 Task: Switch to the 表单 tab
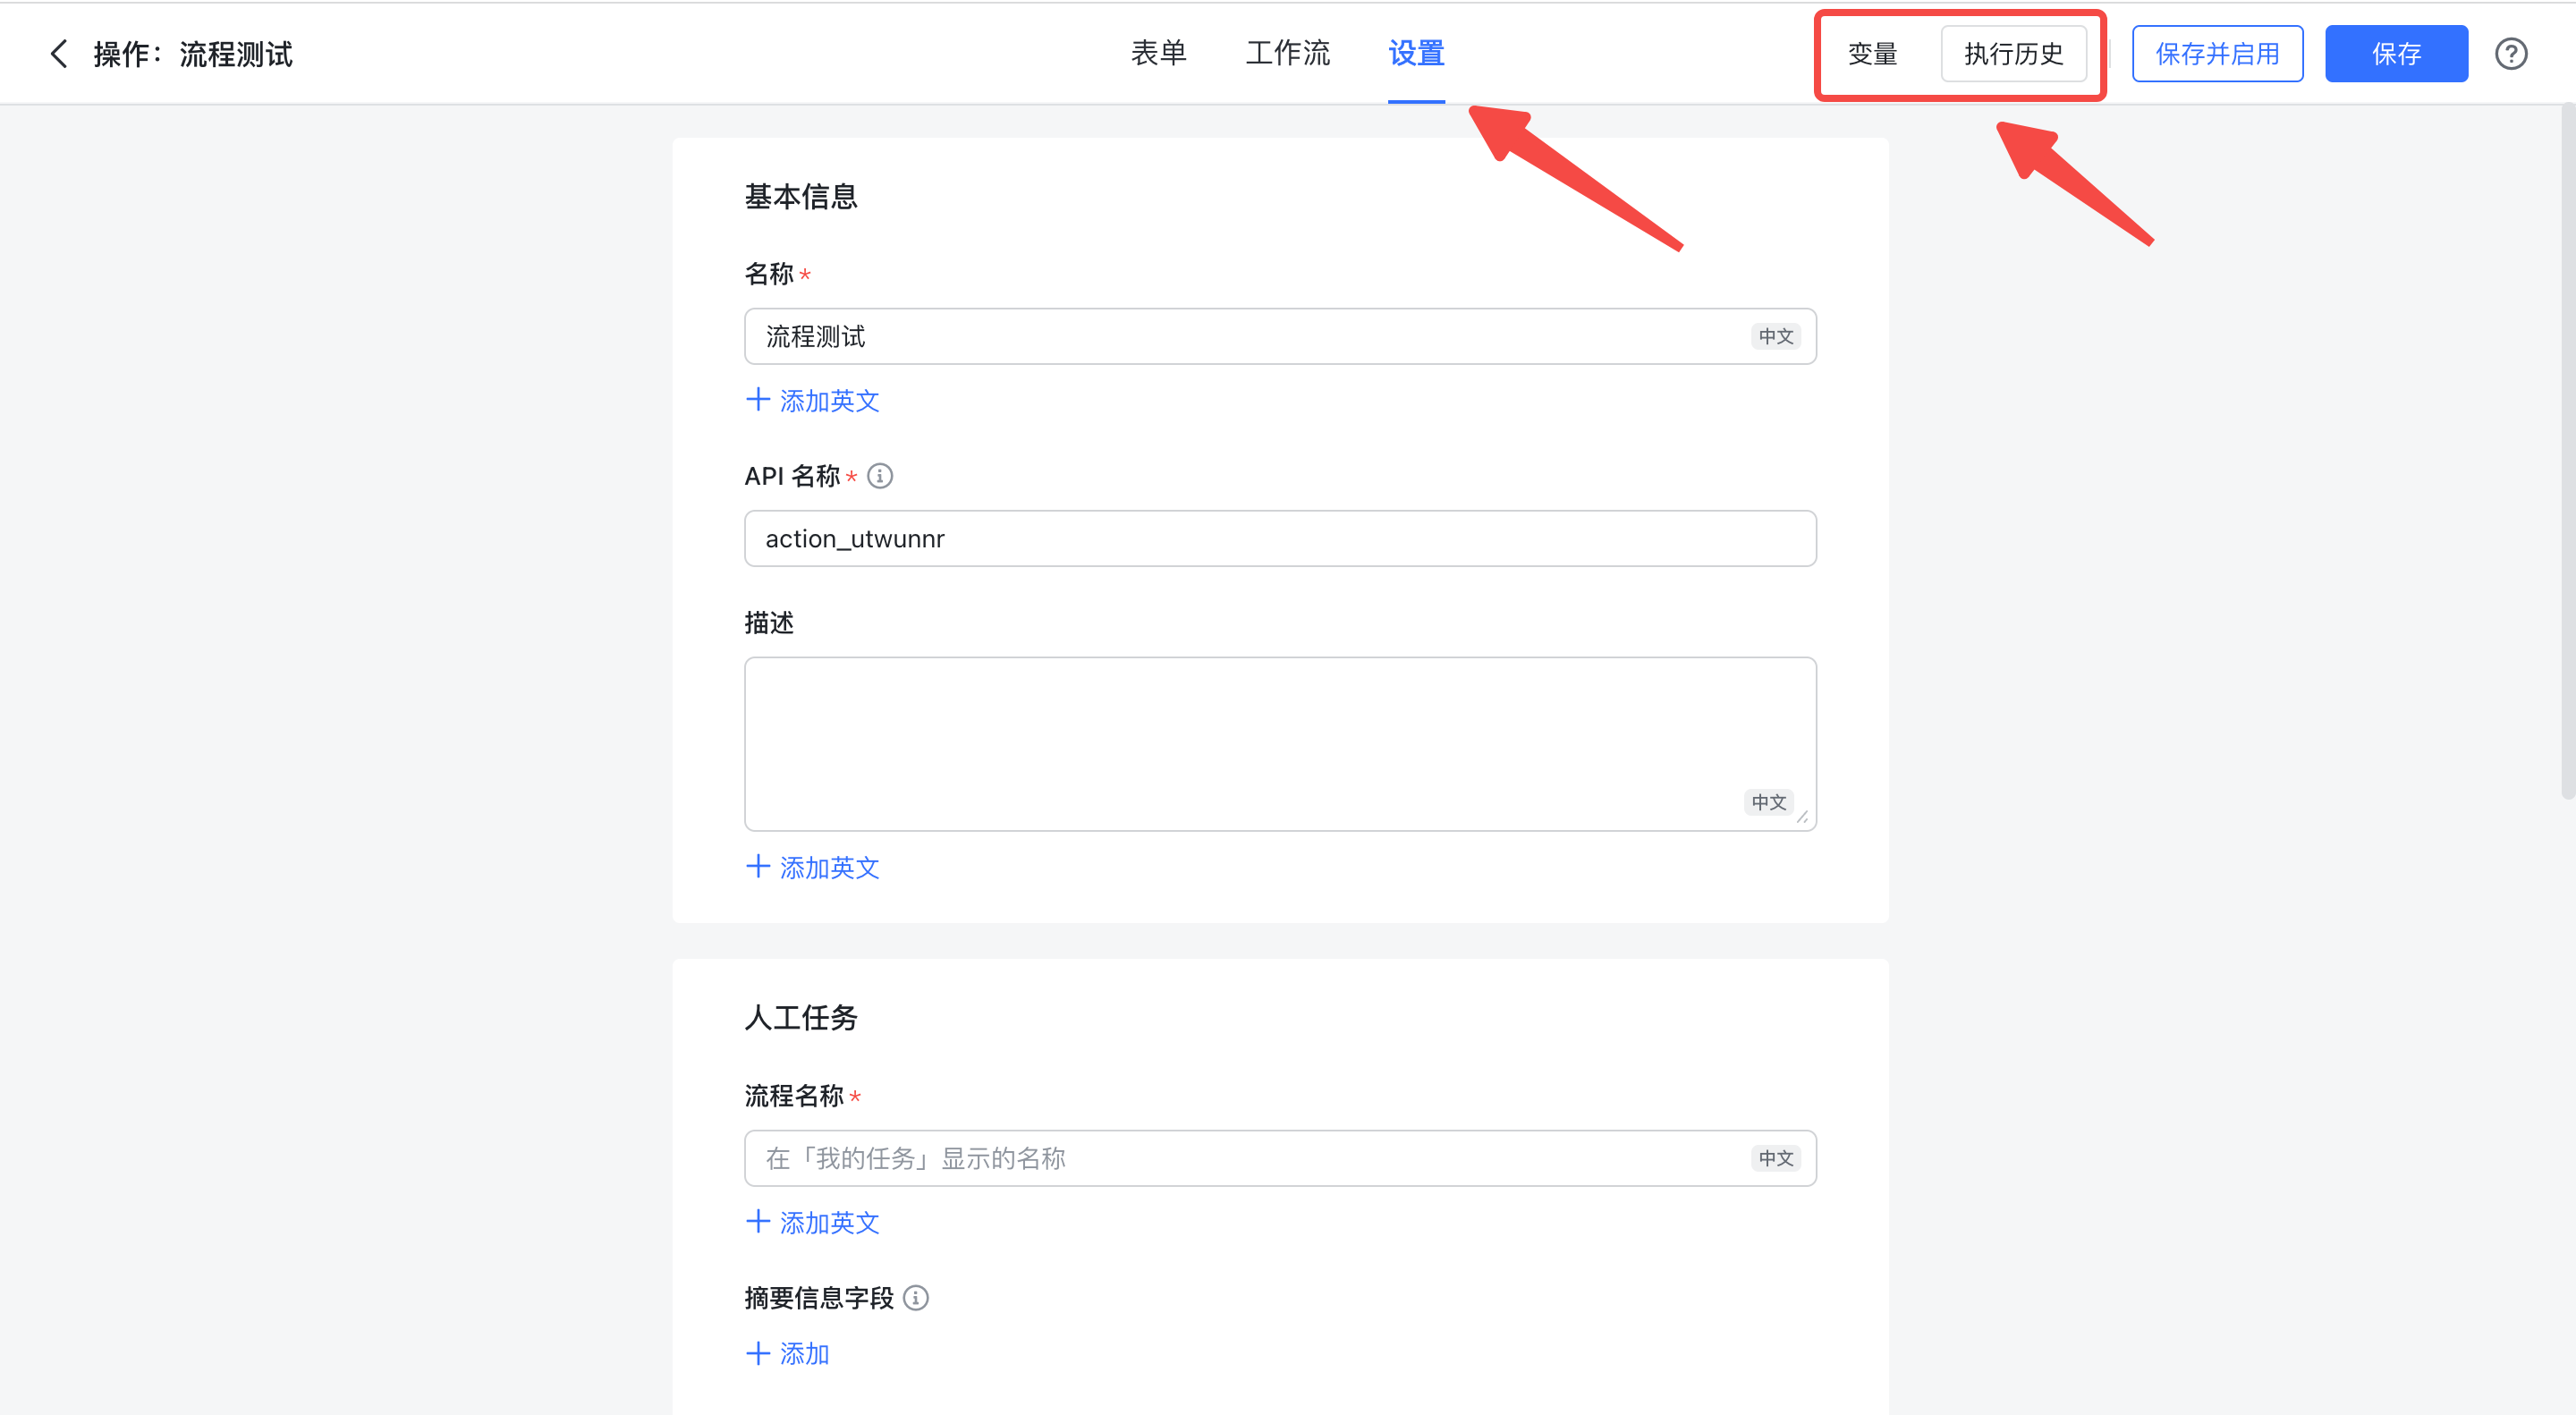click(1158, 54)
